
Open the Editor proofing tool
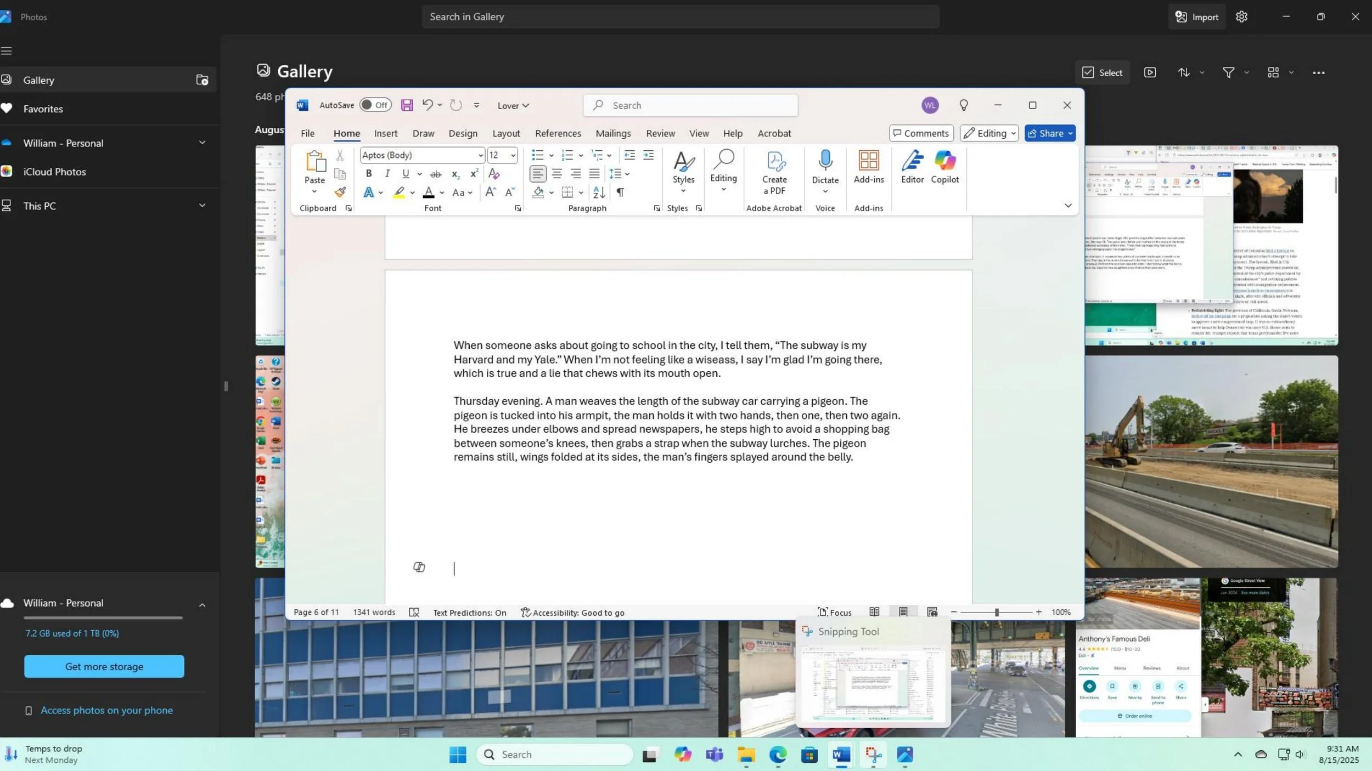(912, 167)
